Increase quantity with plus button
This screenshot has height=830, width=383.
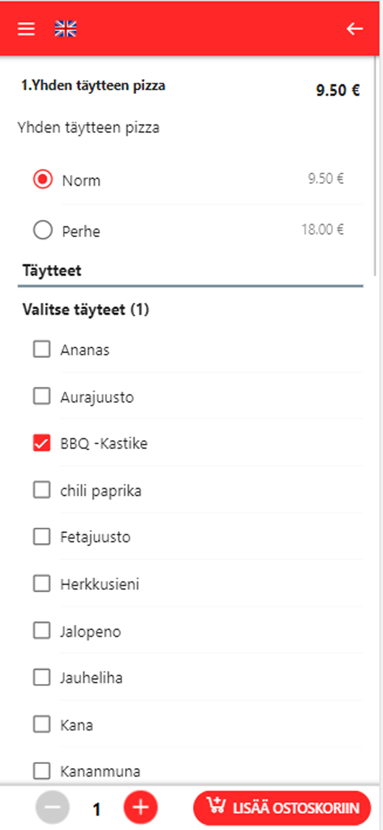tap(141, 808)
